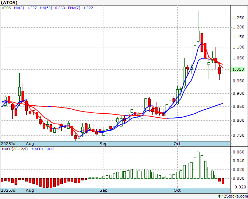Click the 1.250 price axis label
This screenshot has height=199, width=248.
point(238,18)
